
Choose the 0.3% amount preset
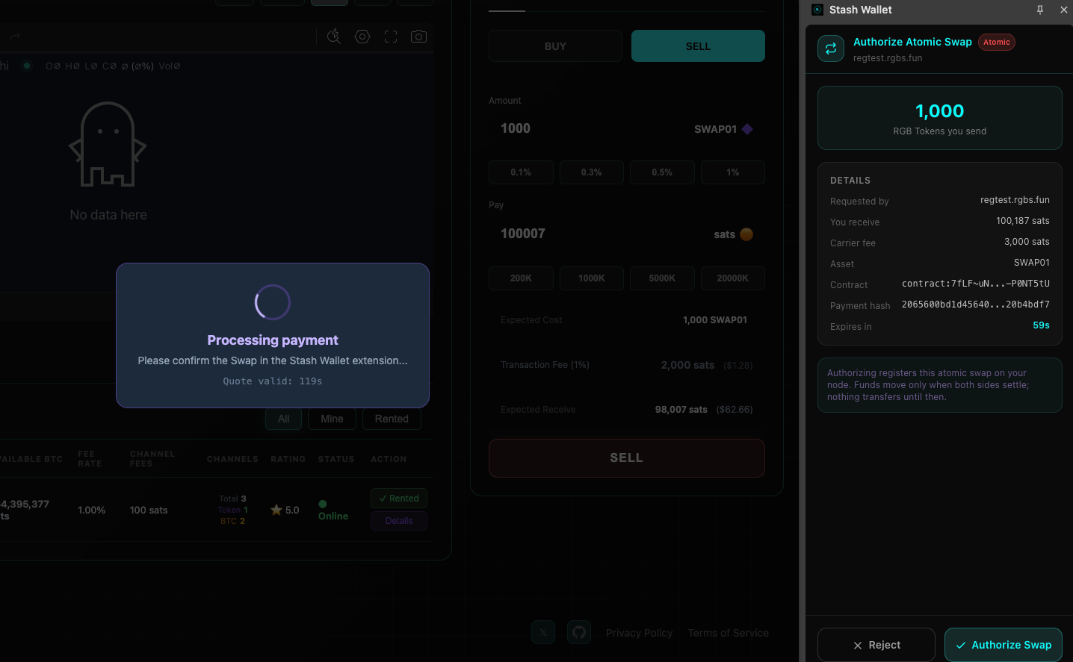(x=592, y=172)
